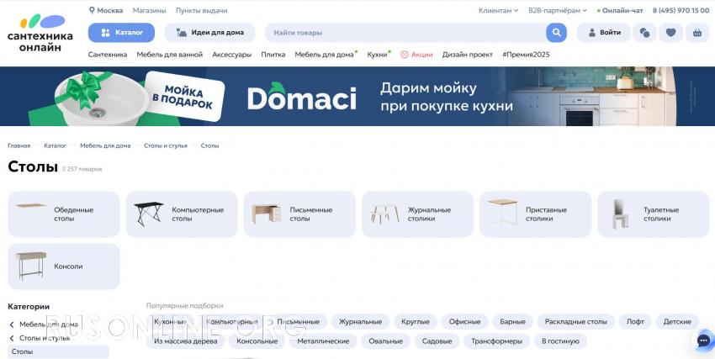
Task: Select the Консольные collection chip
Action: click(x=257, y=341)
